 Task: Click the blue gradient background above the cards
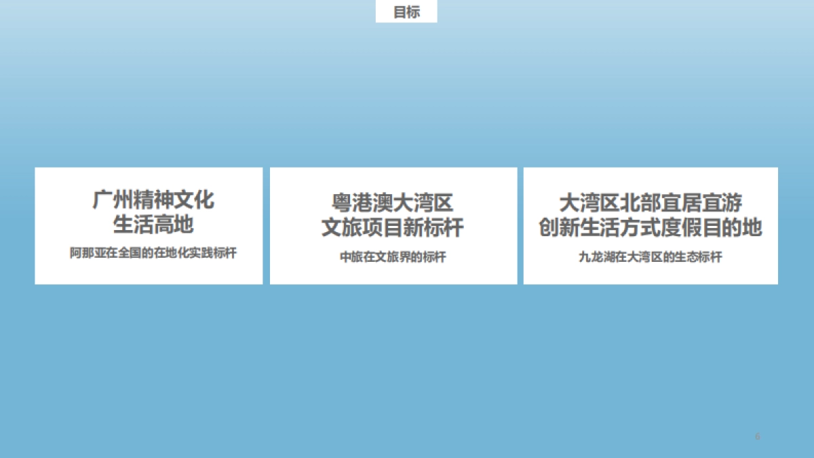407,102
